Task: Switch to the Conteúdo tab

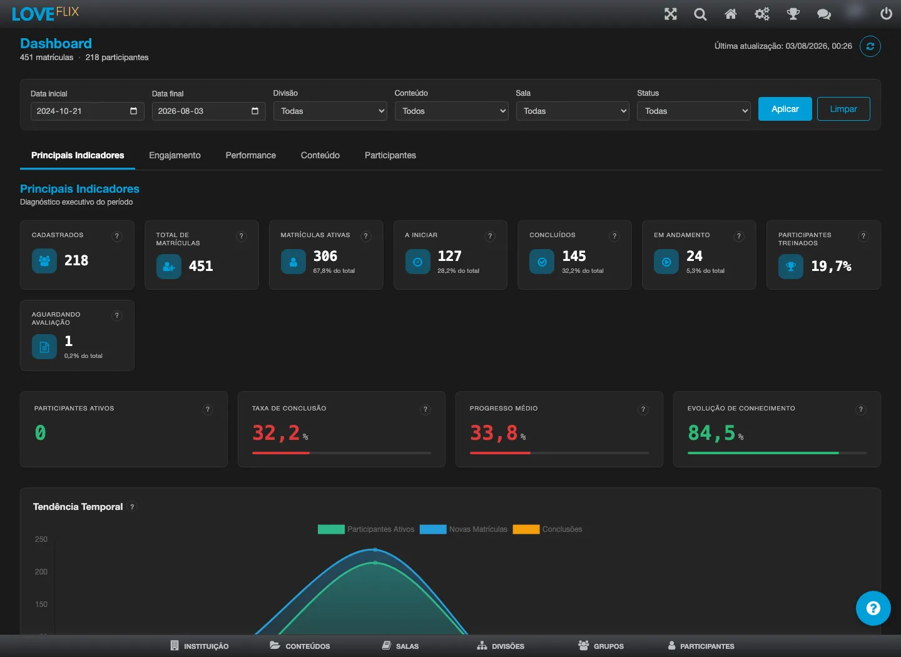Action: 320,156
